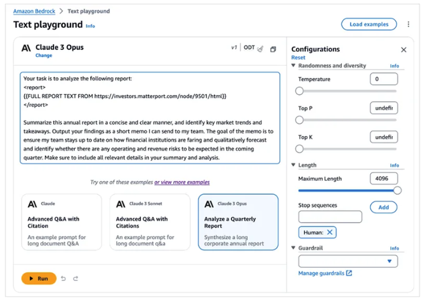Click the Load examples button
Viewport: 425px width, 305px height.
[369, 25]
